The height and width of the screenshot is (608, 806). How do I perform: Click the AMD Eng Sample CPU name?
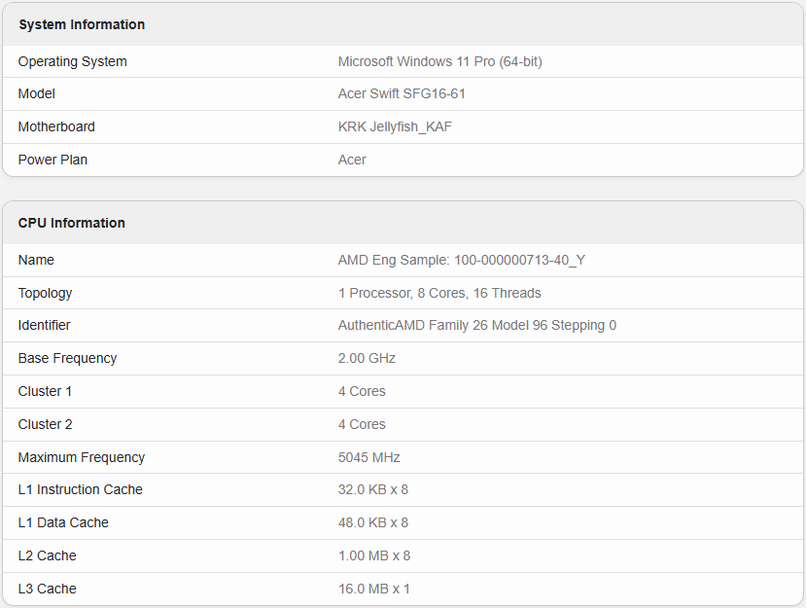[462, 260]
